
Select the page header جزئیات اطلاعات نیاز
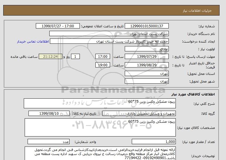197,11
